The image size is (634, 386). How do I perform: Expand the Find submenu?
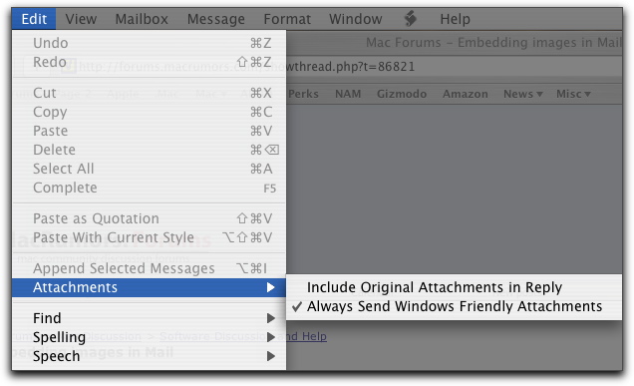point(149,318)
